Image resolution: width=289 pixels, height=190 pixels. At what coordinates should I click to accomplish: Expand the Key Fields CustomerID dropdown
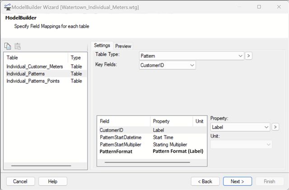(168, 65)
